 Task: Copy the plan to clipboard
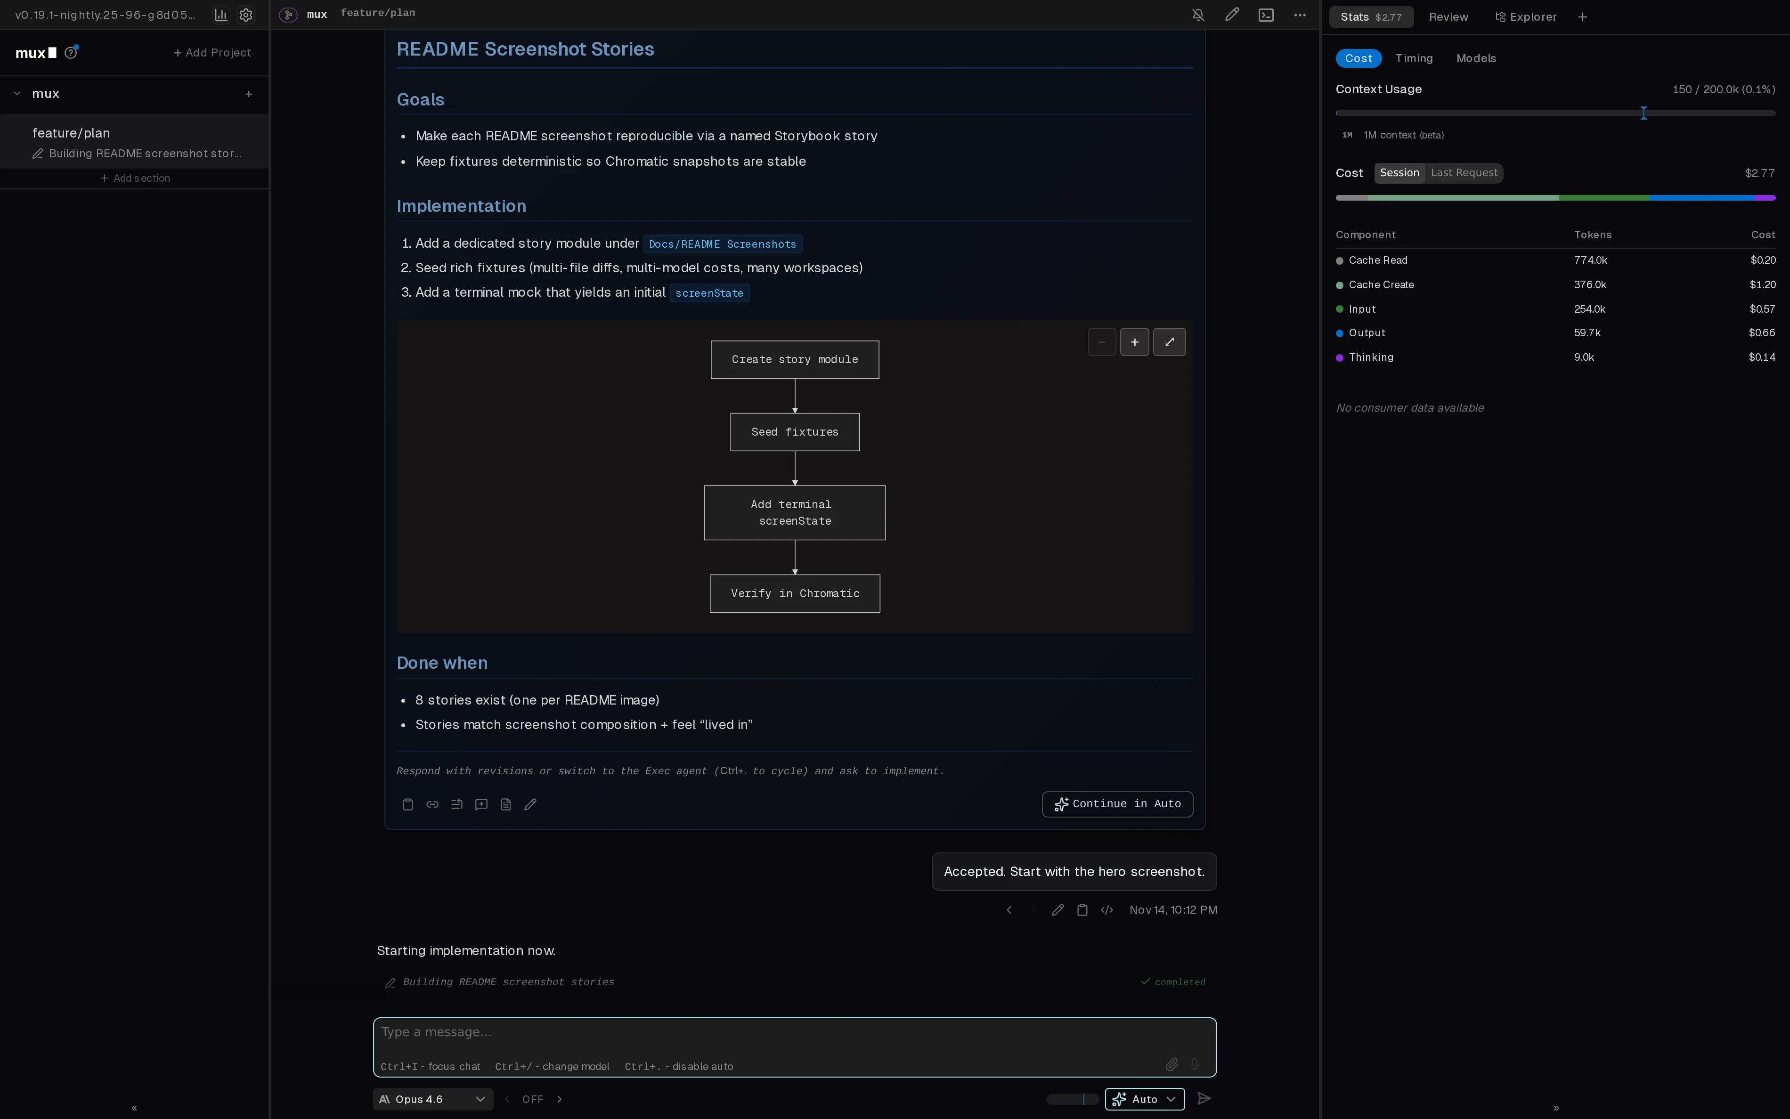(408, 804)
